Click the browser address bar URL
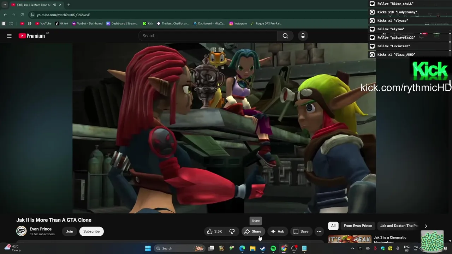Image resolution: width=452 pixels, height=254 pixels. point(64,15)
